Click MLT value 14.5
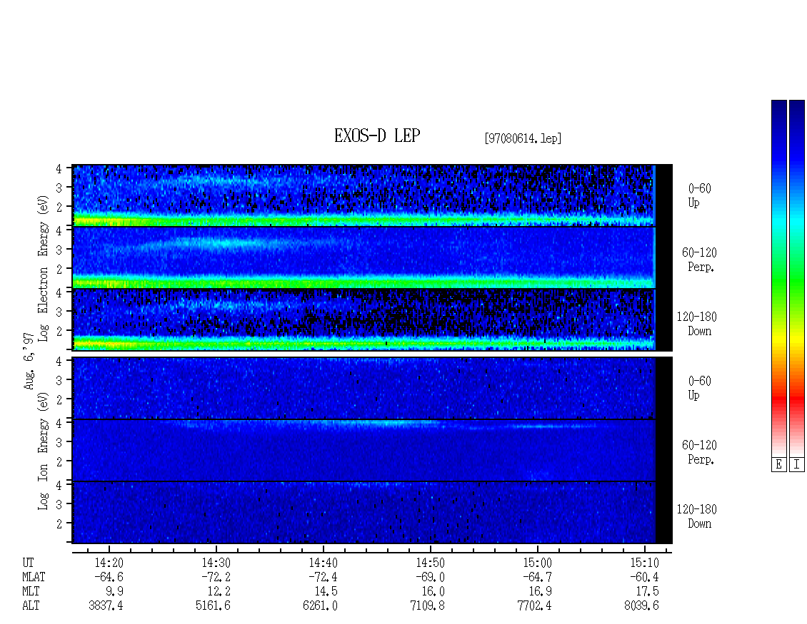This screenshot has width=807, height=624. [x=326, y=592]
